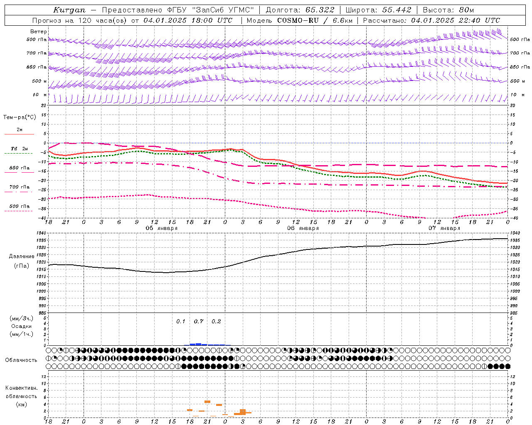
Task: Click the "0.2" precipitation amount value
Action: (x=216, y=322)
